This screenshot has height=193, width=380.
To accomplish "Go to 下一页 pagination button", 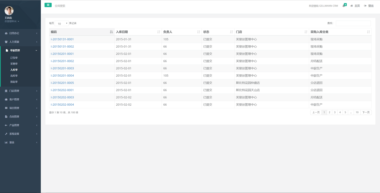I will (366, 112).
